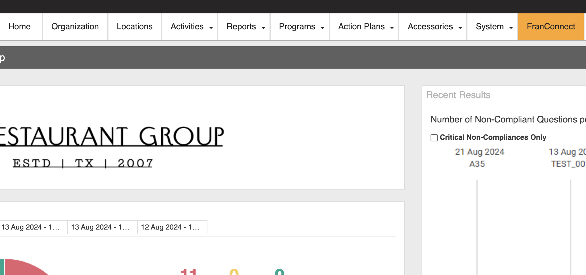
Task: Click the 21 Aug 2024 A35 result column
Action: 479,158
